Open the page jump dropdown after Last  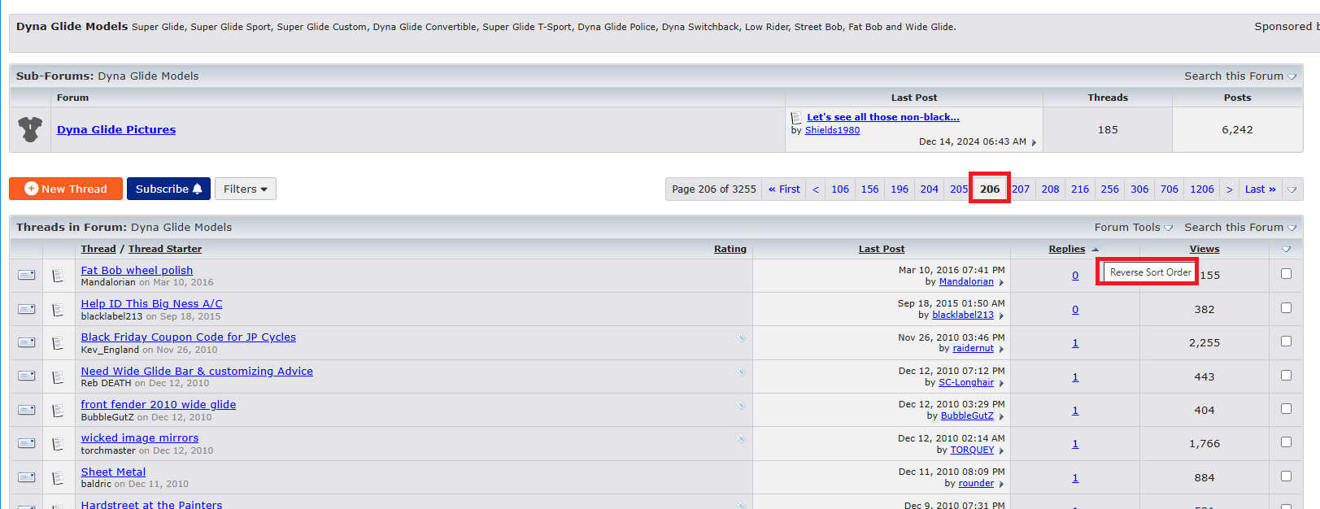coord(1292,189)
